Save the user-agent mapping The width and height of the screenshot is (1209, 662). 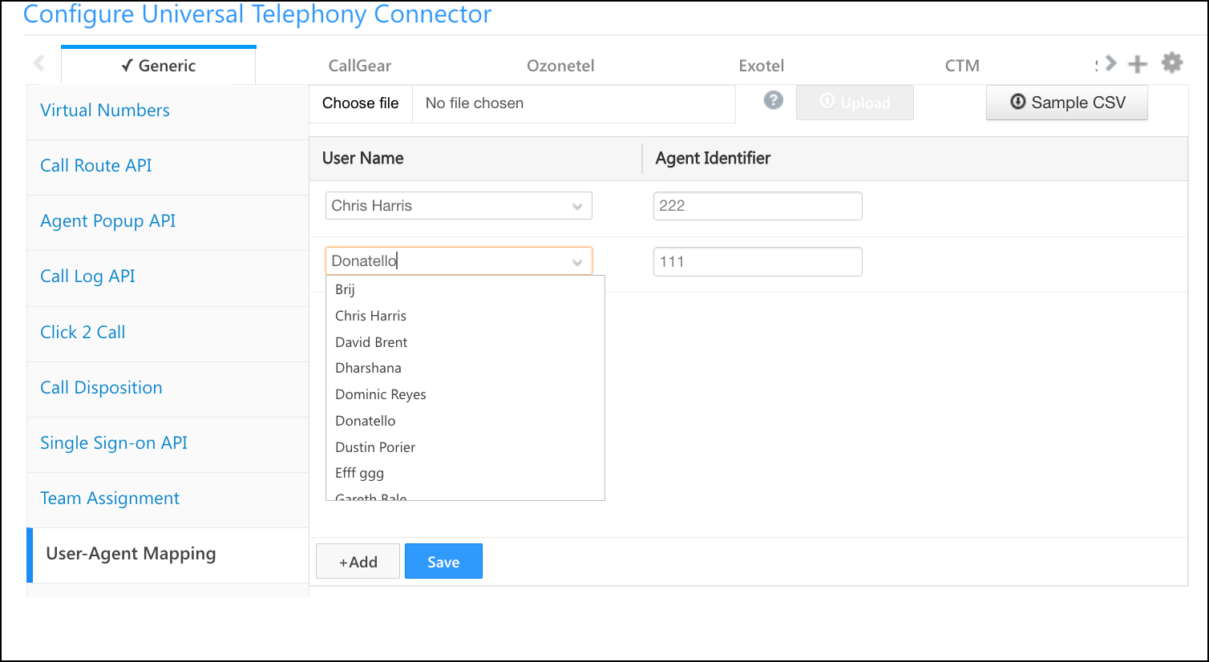pos(443,562)
